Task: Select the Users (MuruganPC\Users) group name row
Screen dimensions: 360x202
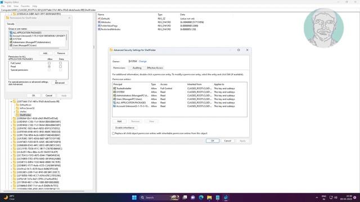Action: (38, 45)
